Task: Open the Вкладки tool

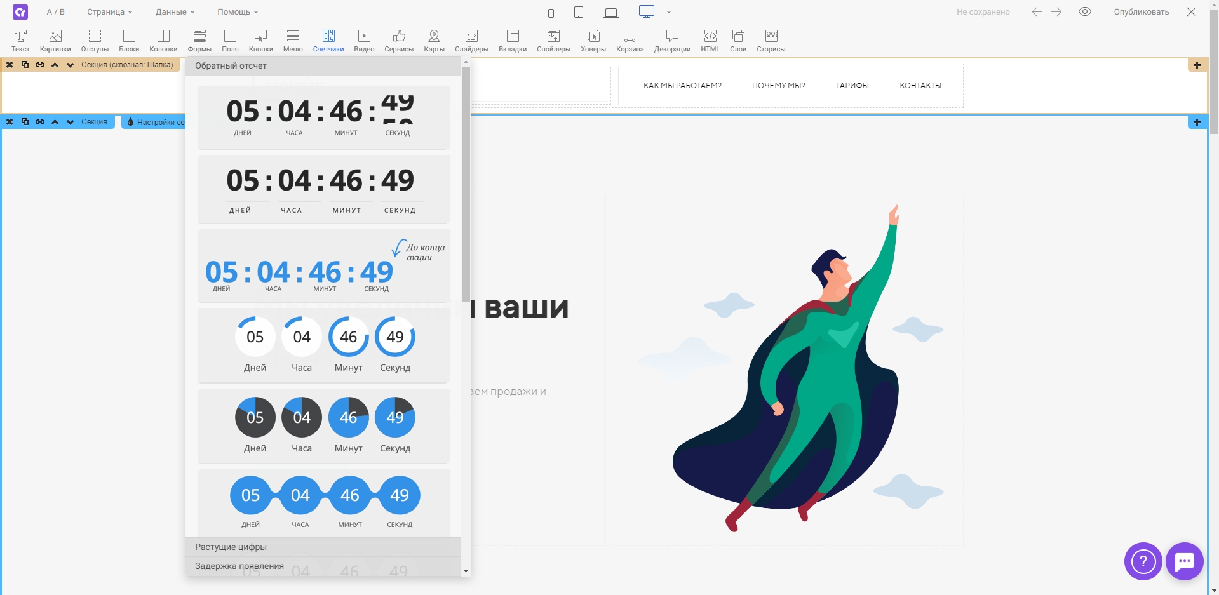Action: (x=513, y=41)
